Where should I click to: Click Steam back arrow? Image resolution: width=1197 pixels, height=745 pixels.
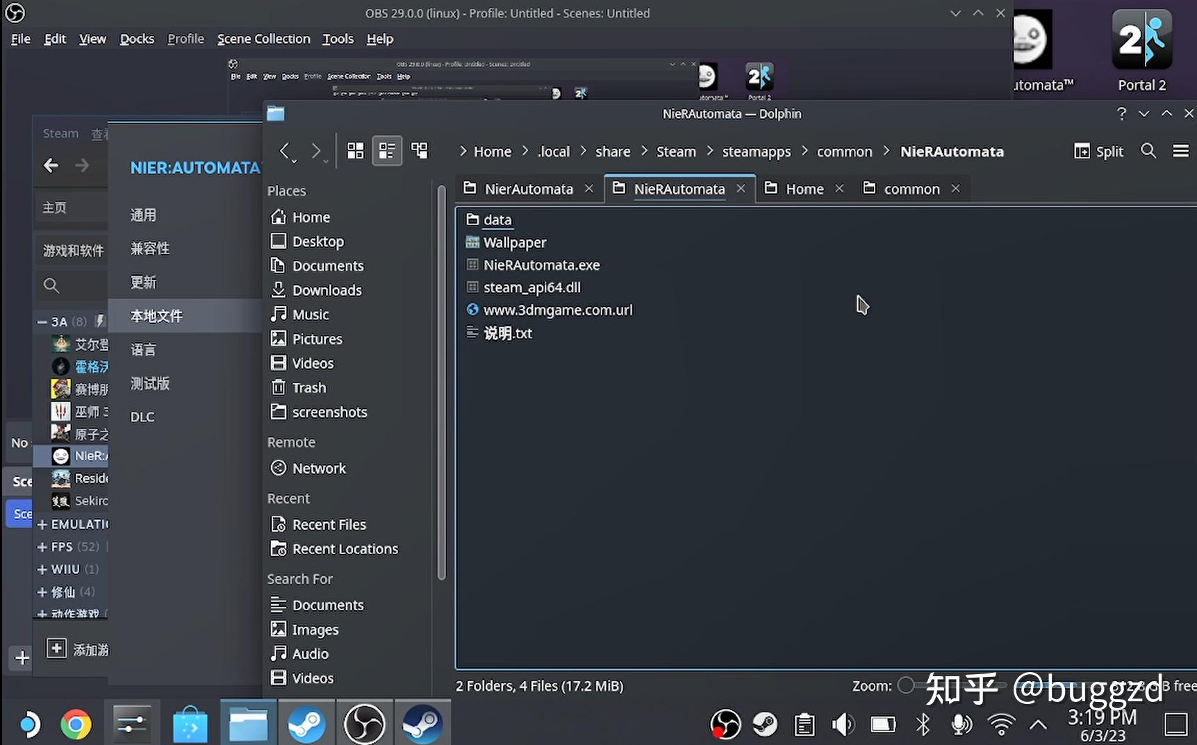click(x=51, y=165)
